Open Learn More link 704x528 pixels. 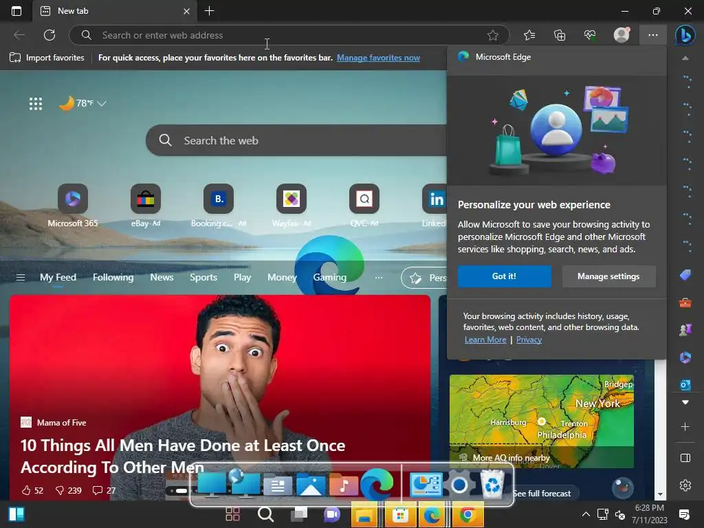(x=485, y=340)
